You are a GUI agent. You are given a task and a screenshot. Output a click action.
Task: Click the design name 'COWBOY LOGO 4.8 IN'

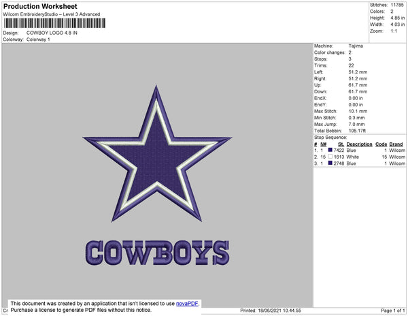click(x=52, y=33)
